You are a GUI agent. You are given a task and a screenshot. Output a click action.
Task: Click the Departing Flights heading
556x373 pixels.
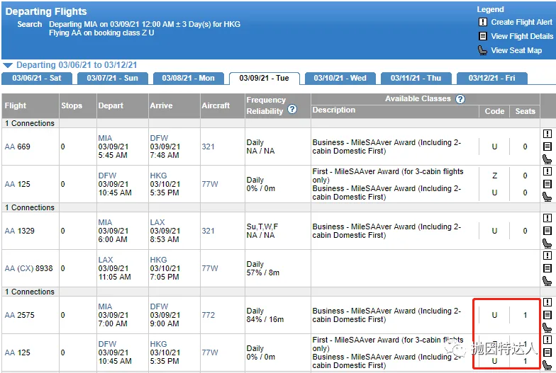[x=46, y=11]
